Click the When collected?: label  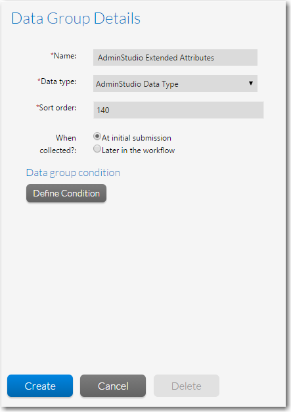pos(58,144)
